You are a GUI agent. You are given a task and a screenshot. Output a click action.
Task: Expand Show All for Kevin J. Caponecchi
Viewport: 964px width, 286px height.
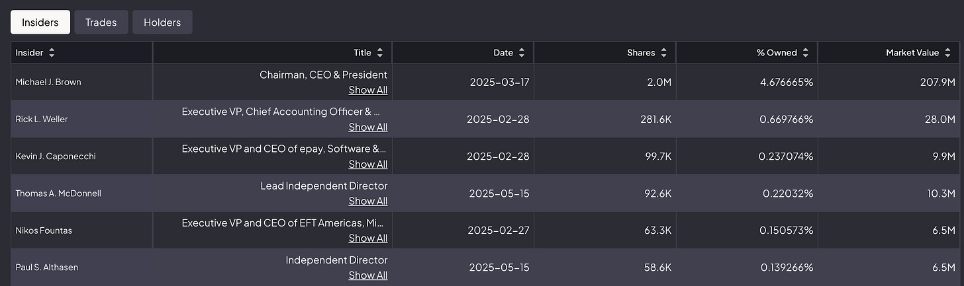click(367, 164)
